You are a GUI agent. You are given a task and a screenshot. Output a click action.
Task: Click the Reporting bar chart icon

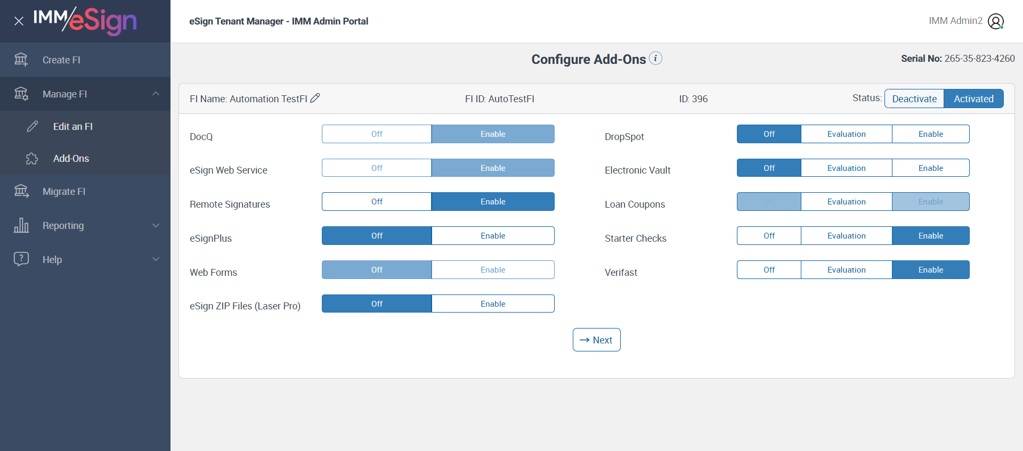(21, 225)
